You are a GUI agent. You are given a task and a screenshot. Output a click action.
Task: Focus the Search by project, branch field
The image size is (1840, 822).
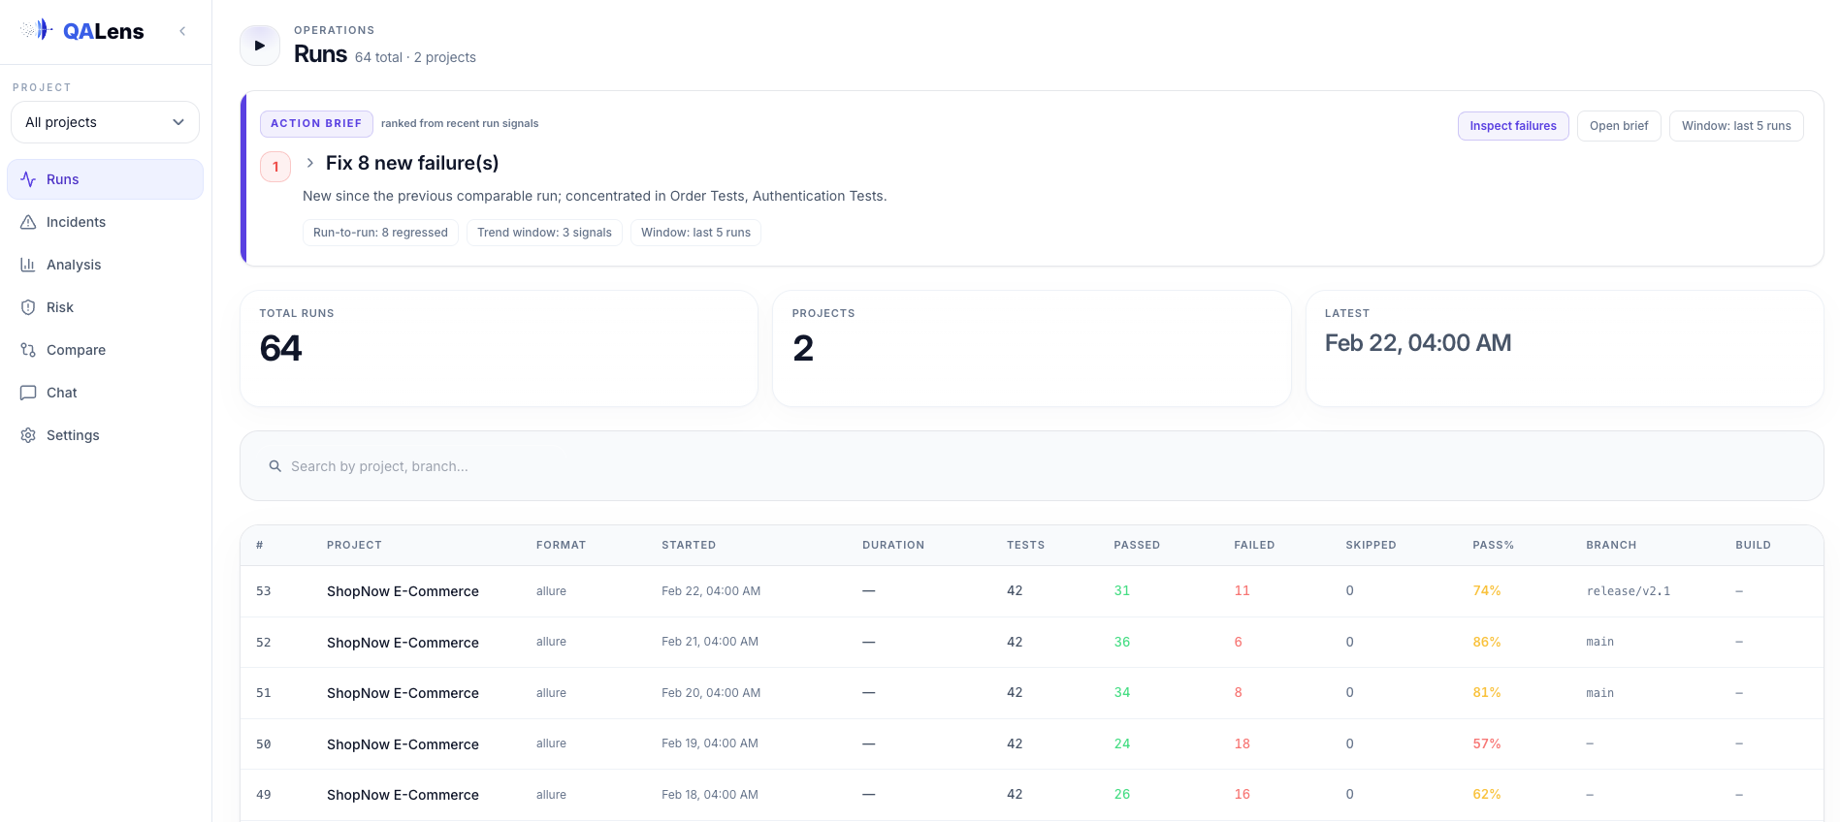coord(1031,466)
